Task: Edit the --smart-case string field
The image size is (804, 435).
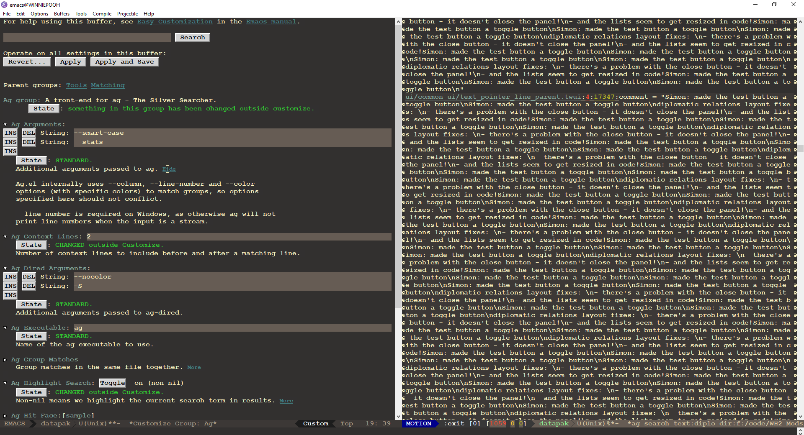Action: pos(232,133)
